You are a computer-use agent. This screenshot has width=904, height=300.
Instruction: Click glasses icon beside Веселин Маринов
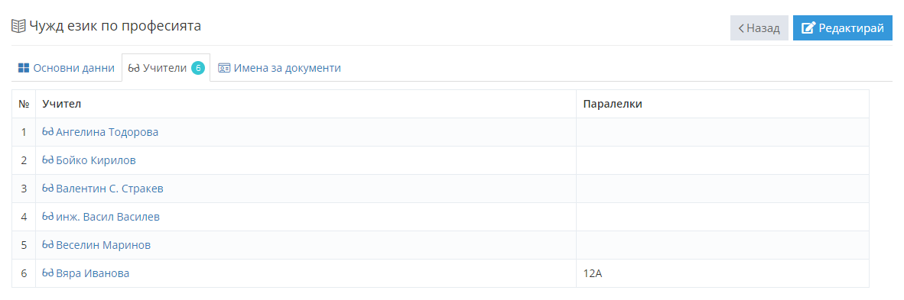click(x=48, y=245)
